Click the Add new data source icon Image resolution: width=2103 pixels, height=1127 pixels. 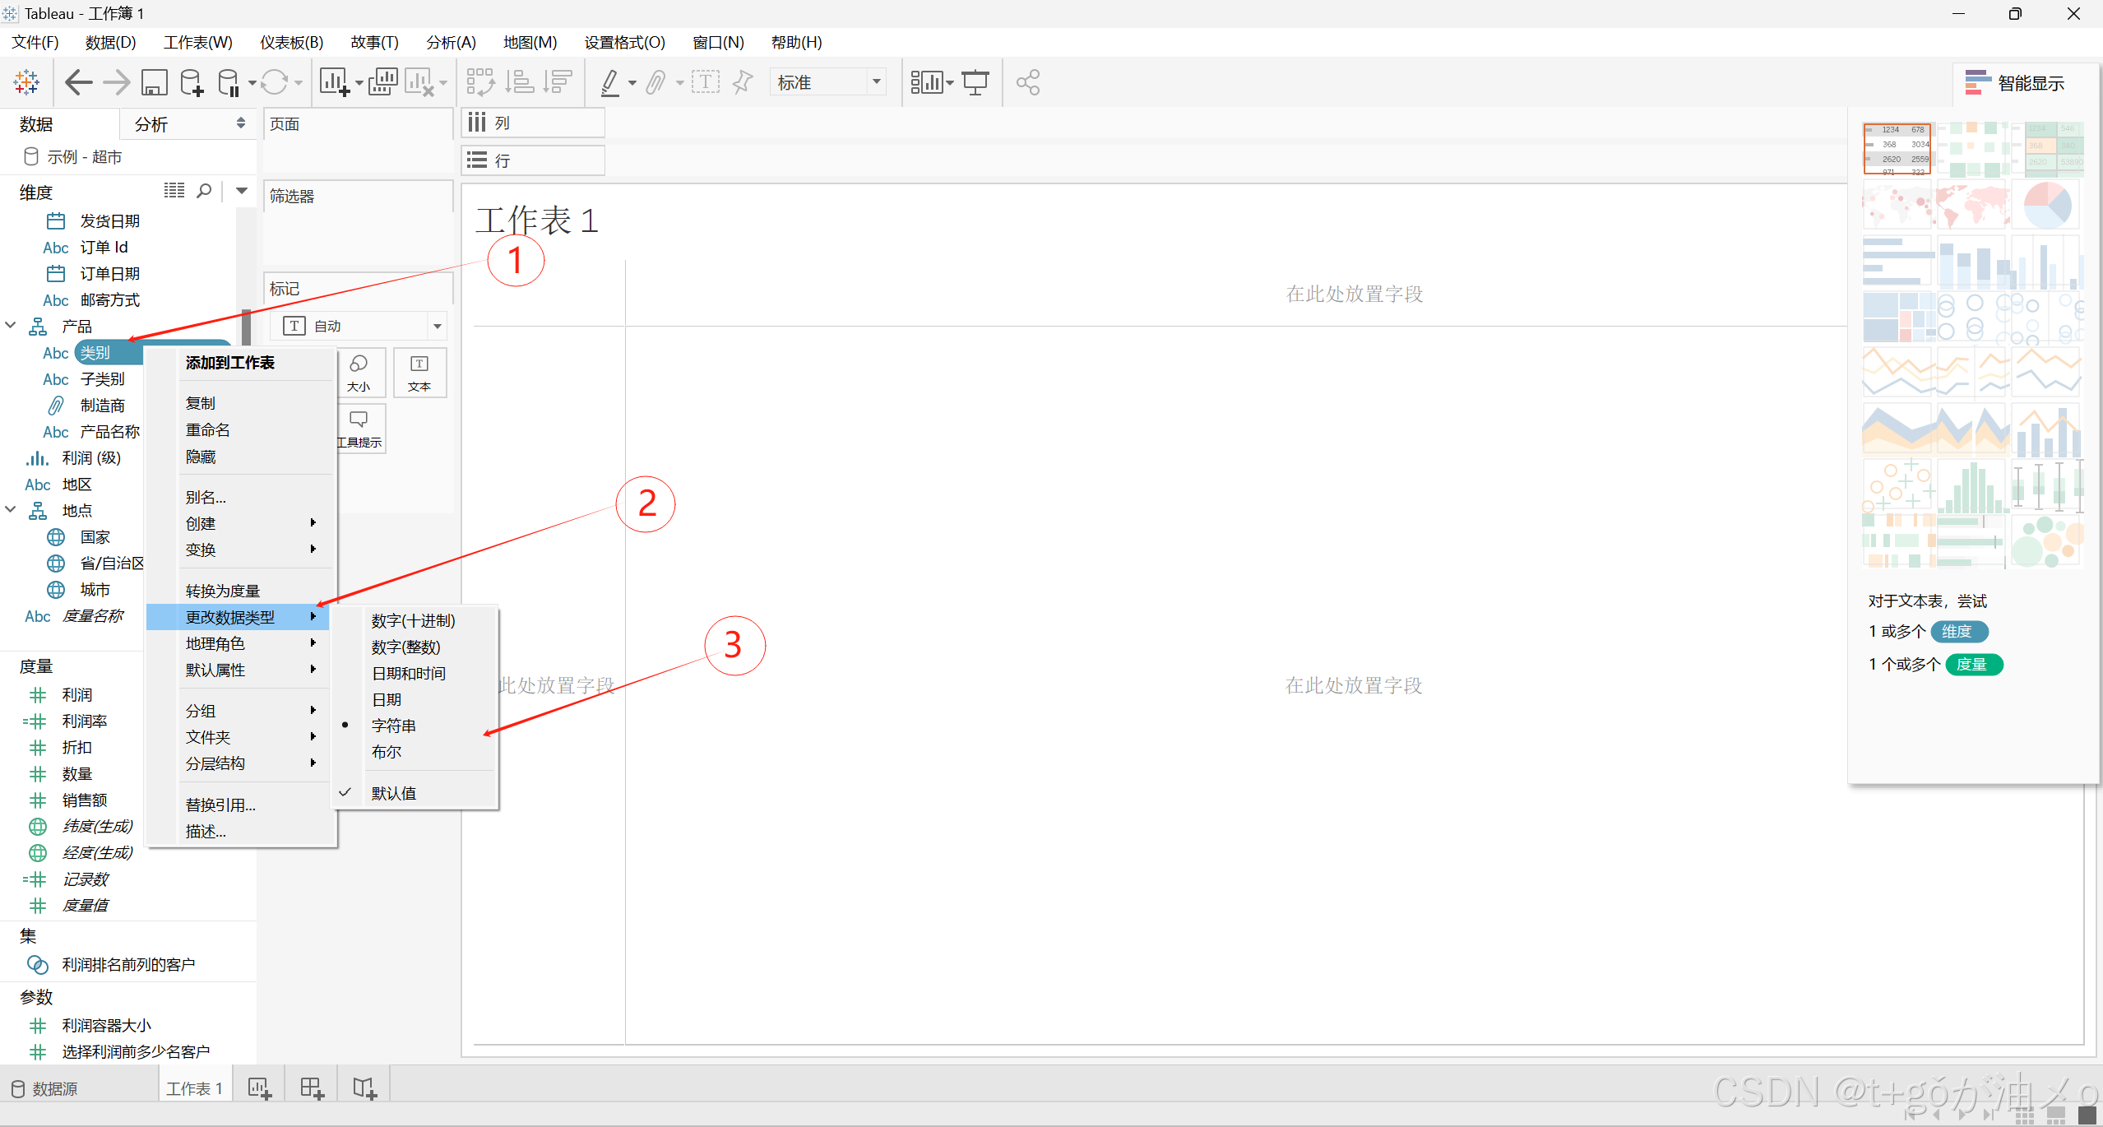pos(192,82)
